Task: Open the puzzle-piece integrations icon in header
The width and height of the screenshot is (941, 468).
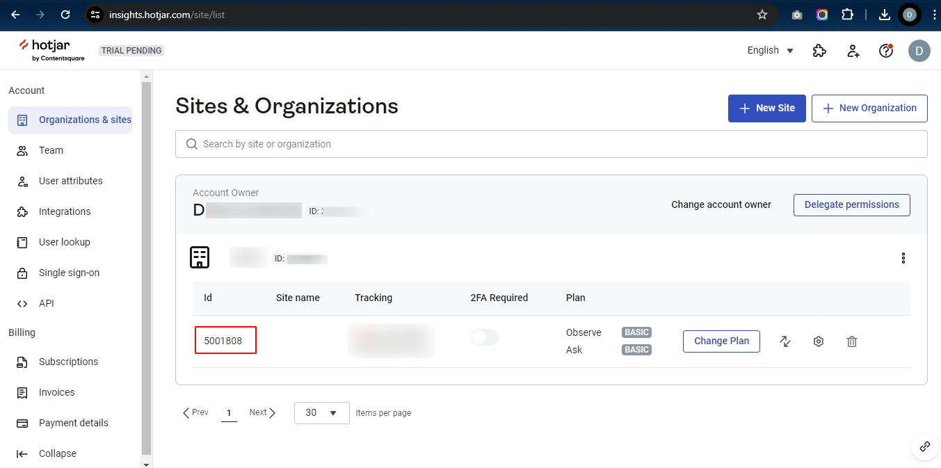Action: coord(819,51)
